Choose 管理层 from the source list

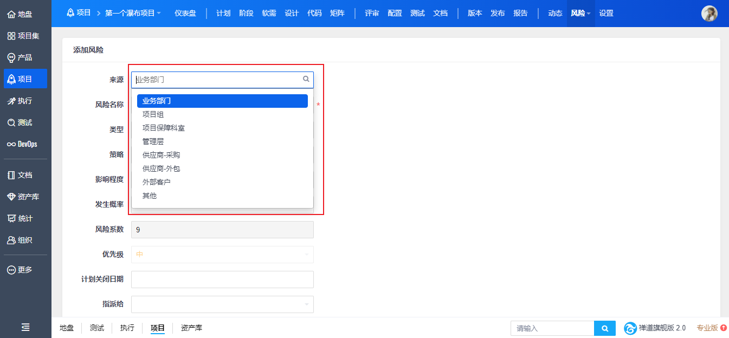(x=222, y=141)
